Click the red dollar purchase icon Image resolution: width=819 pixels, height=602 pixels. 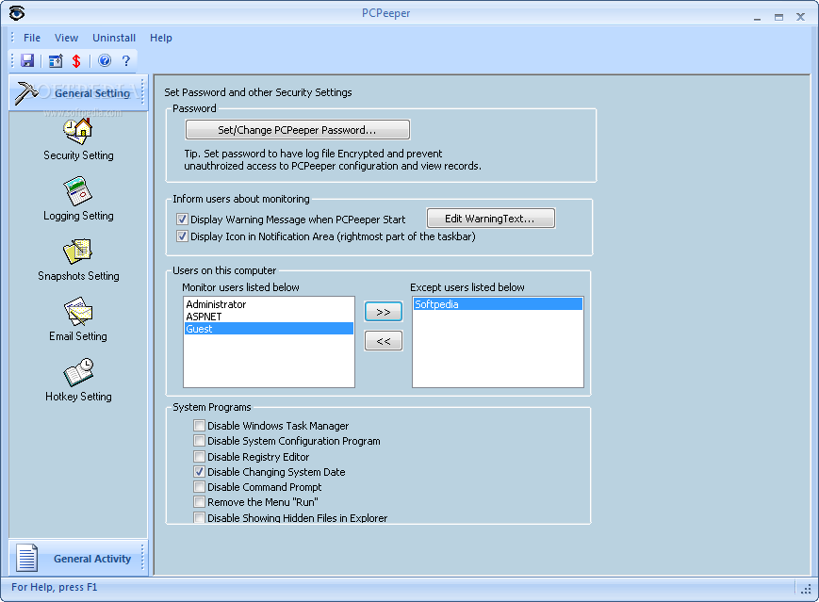coord(76,61)
